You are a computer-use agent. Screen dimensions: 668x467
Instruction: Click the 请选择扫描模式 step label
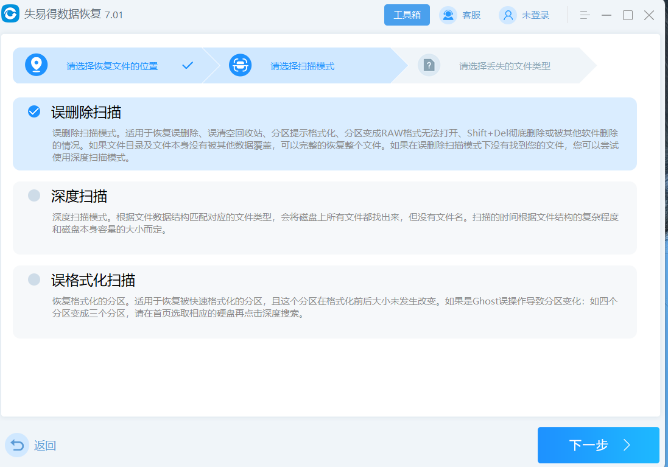(x=302, y=66)
